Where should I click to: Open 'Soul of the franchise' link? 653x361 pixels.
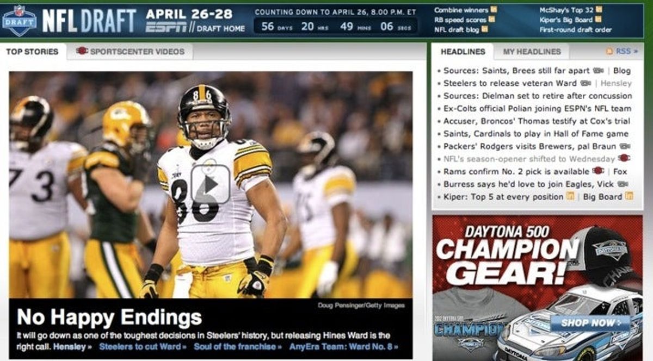pyautogui.click(x=238, y=346)
